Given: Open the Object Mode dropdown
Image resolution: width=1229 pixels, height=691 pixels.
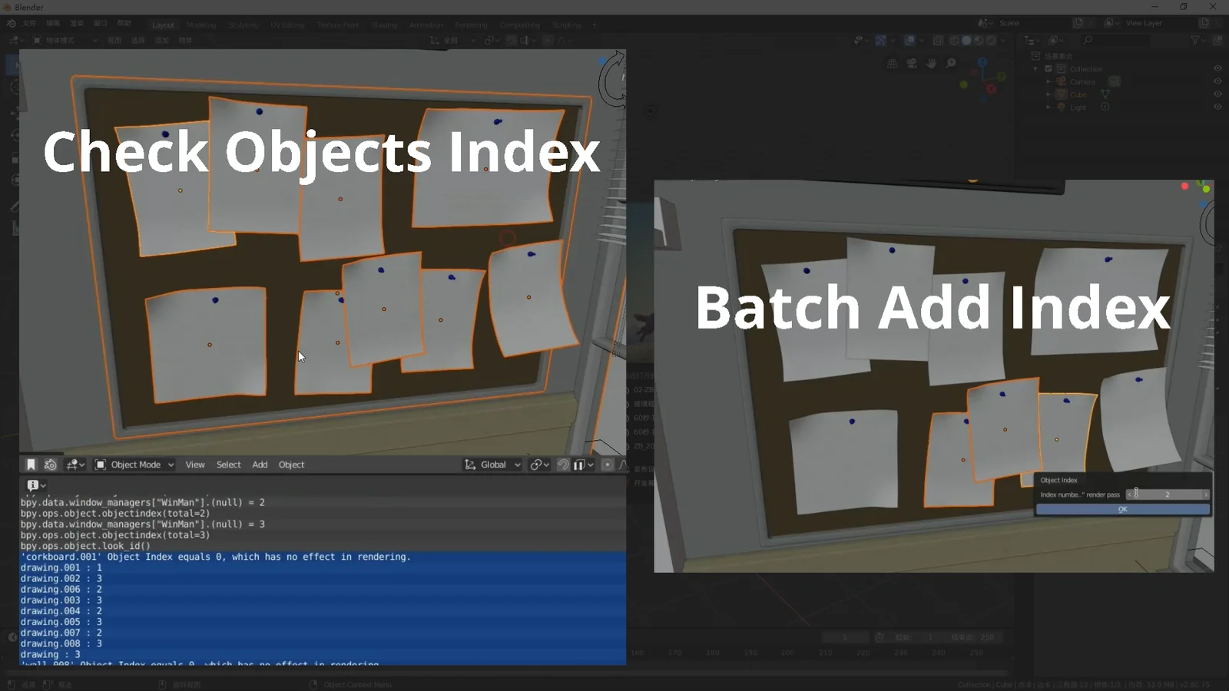Looking at the screenshot, I should tap(133, 464).
